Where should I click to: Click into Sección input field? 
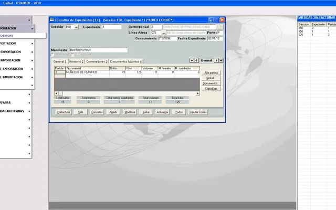69,27
